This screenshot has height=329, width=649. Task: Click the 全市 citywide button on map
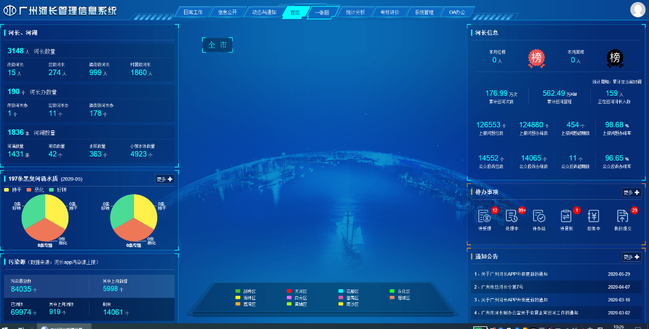(217, 45)
